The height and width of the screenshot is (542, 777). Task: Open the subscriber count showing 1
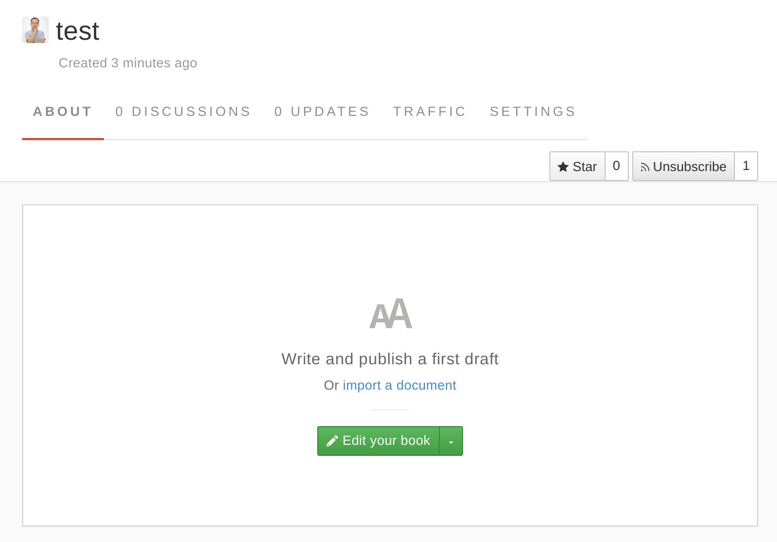(x=746, y=166)
